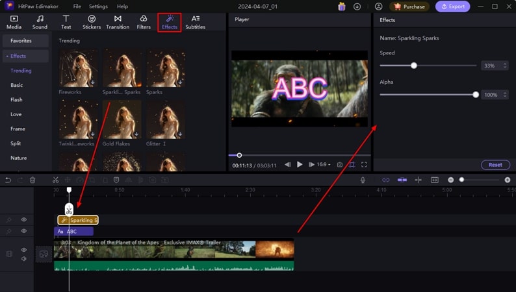516x292 pixels.
Task: Select the Favorites category
Action: [x=25, y=41]
